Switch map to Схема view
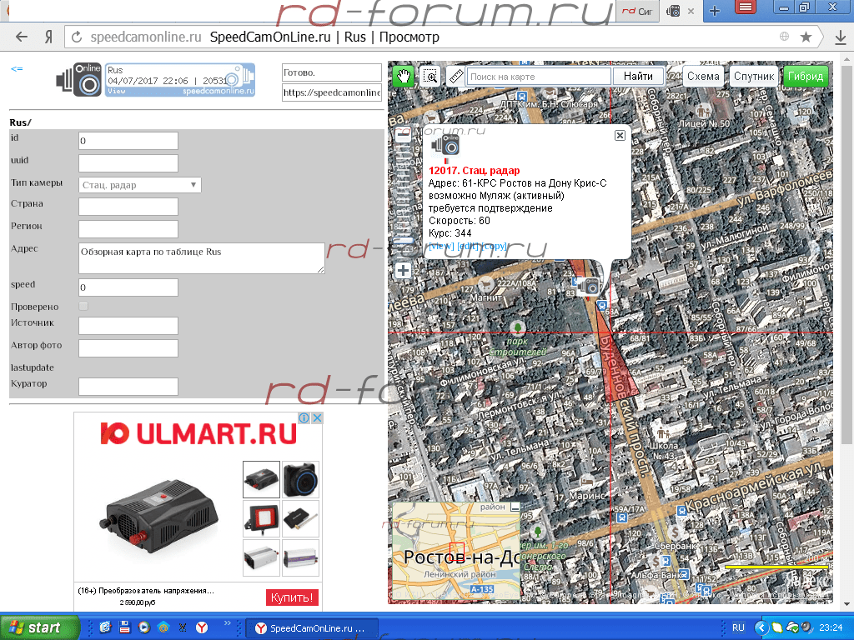The width and height of the screenshot is (854, 640). (703, 76)
